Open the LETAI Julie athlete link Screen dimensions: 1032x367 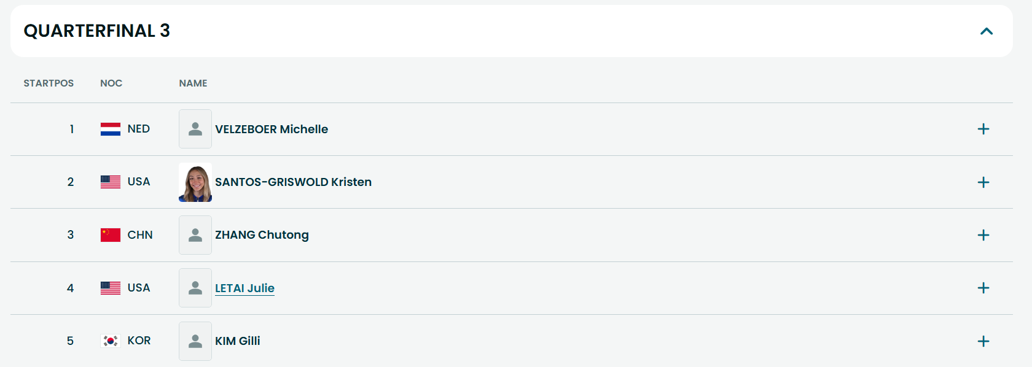click(244, 288)
